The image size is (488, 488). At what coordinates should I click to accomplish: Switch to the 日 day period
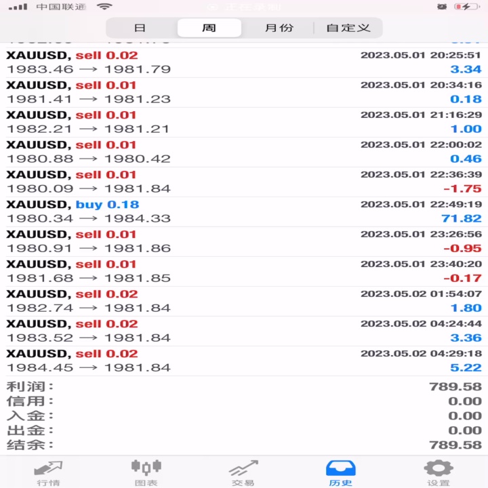[140, 28]
